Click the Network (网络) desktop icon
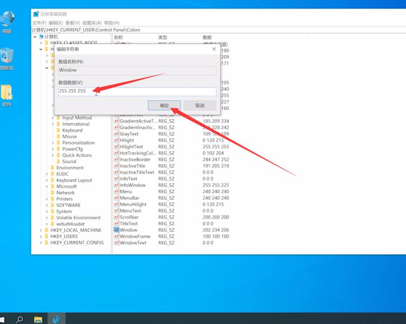406x324 pixels. coord(7,23)
